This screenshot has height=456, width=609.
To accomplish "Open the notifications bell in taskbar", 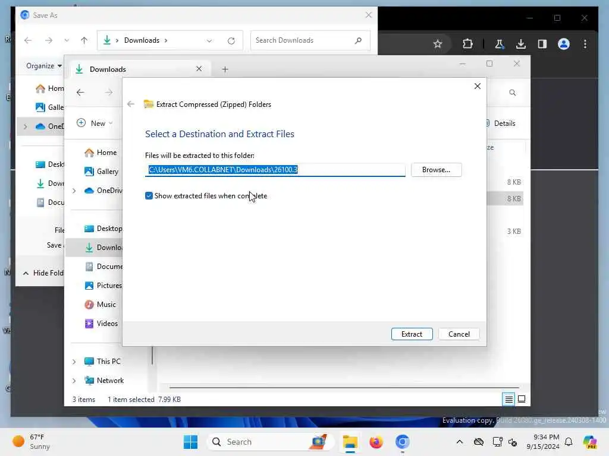I will [x=569, y=442].
